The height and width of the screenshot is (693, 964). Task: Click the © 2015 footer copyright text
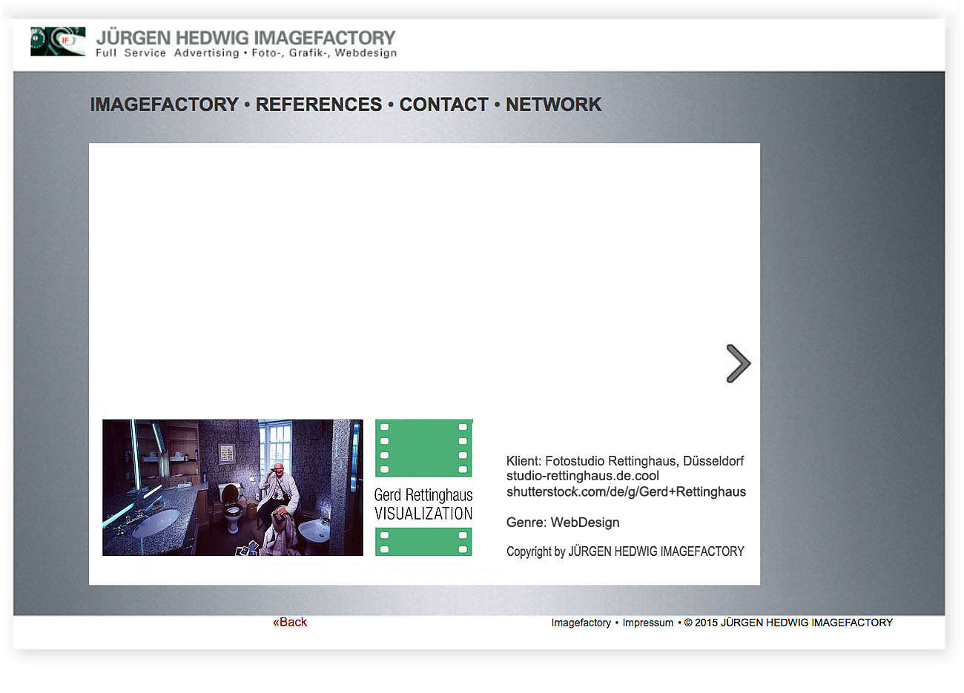pos(788,623)
